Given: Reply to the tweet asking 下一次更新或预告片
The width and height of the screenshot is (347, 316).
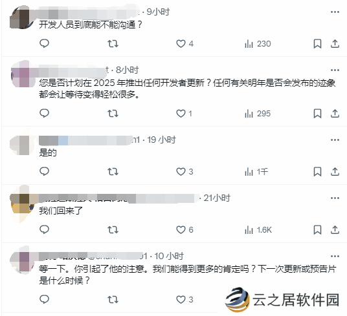Looking at the screenshot, I should coord(44,299).
